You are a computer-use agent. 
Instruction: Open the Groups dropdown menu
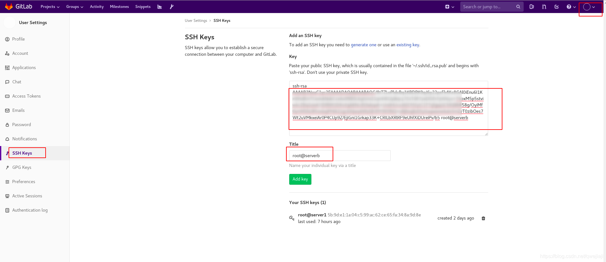[x=75, y=7]
